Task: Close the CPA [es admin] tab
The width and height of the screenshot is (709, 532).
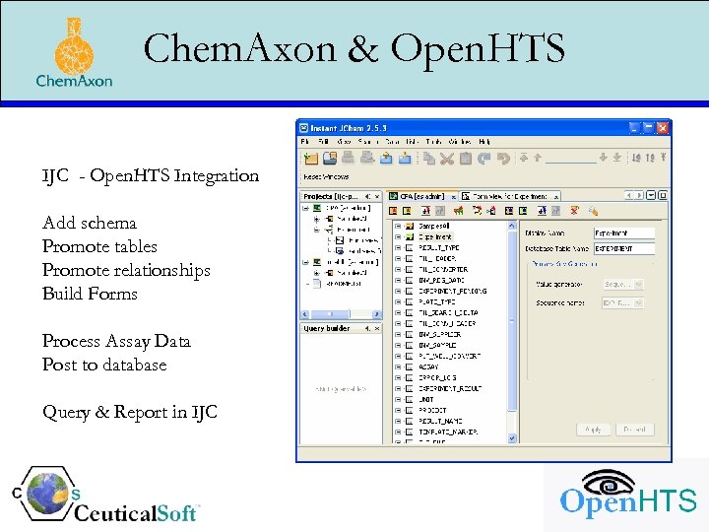Action: point(453,197)
